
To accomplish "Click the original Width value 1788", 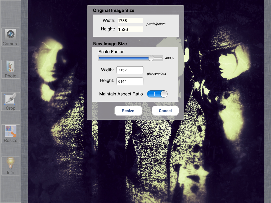I will point(130,21).
